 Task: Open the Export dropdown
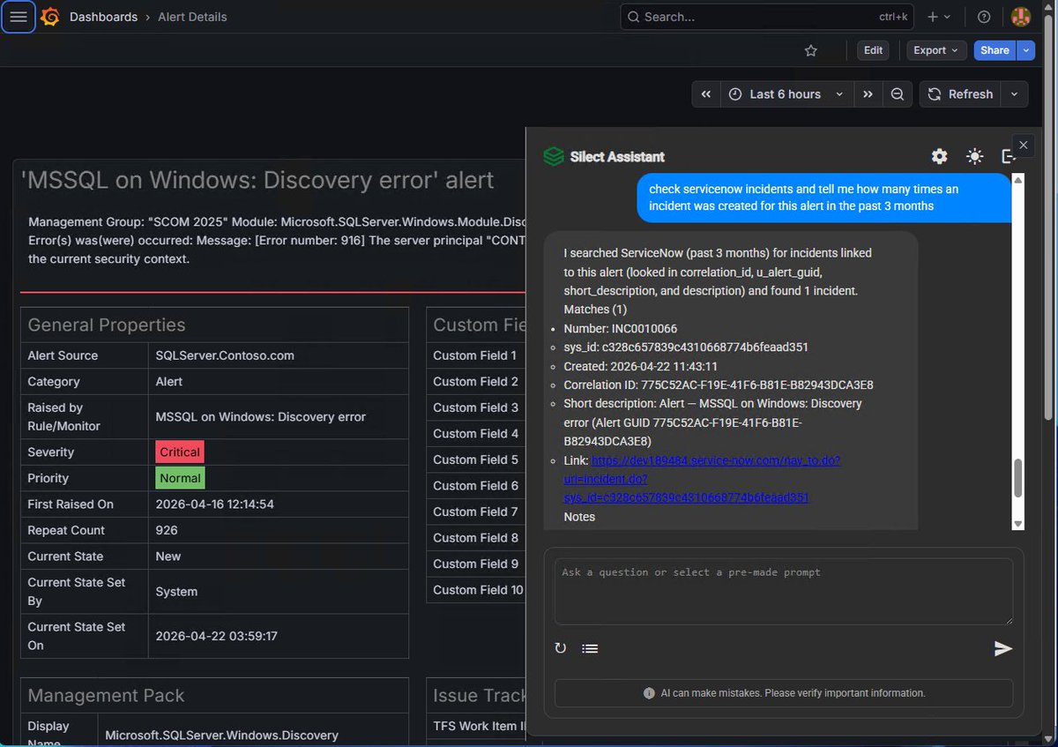tap(936, 50)
